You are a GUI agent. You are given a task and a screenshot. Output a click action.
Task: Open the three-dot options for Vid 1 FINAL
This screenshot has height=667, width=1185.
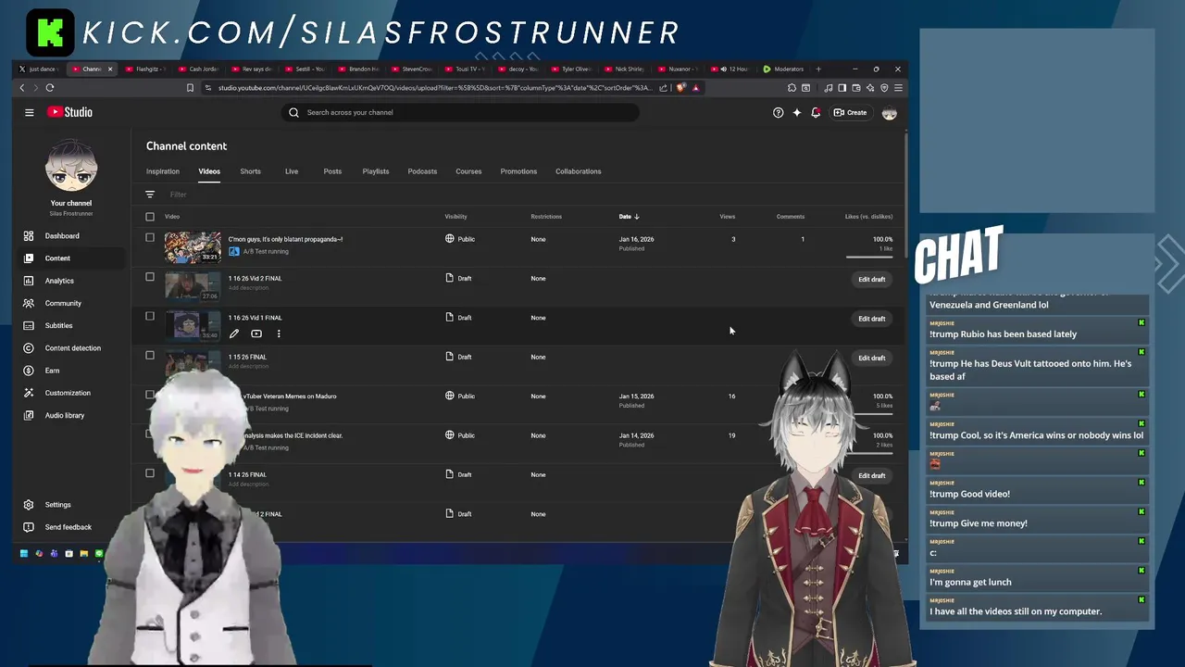(x=279, y=333)
